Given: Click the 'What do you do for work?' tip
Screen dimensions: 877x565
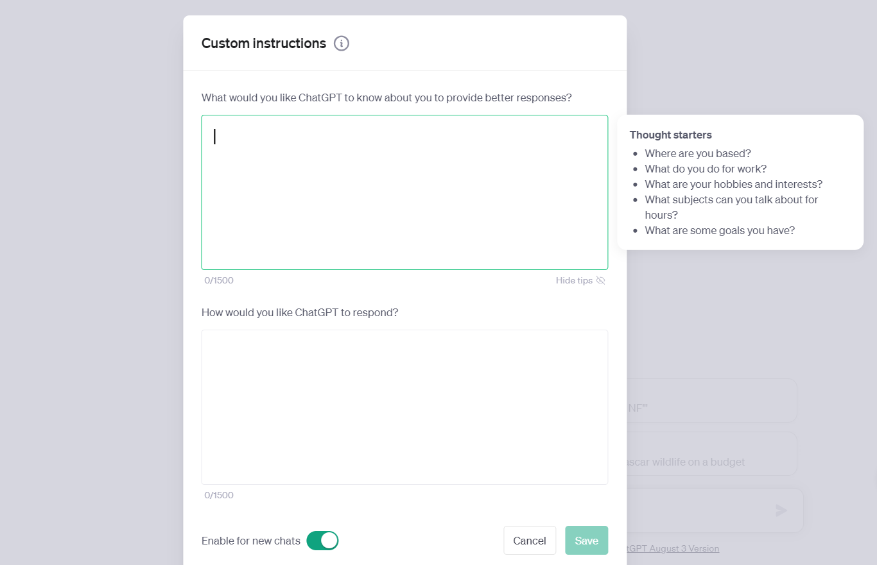Looking at the screenshot, I should point(706,169).
